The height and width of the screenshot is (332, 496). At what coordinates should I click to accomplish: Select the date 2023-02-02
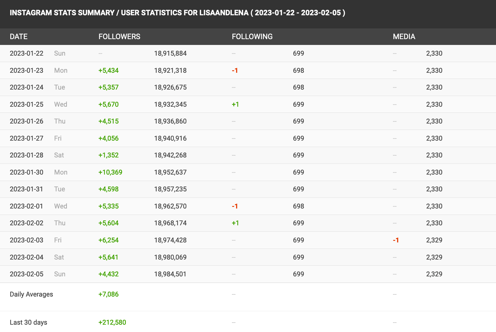coord(27,223)
